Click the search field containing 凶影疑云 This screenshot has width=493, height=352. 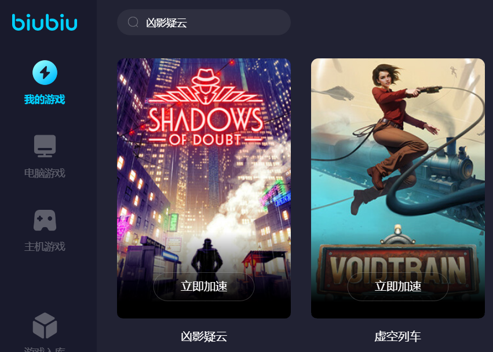click(204, 23)
